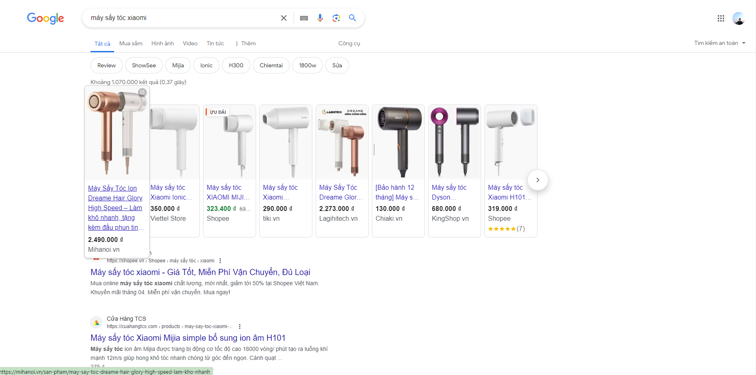Viewport: 756px width, 375px height.
Task: Filter by Sửa chip
Action: click(337, 65)
